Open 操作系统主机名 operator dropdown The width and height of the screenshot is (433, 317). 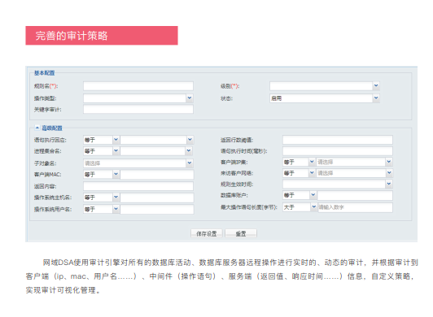101,198
